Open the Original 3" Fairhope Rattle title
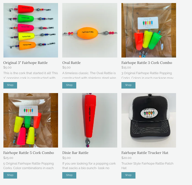This screenshot has height=185, width=192. [x=25, y=63]
